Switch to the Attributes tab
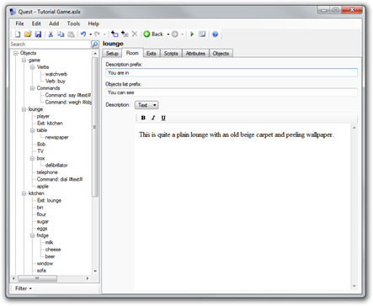 (195, 53)
